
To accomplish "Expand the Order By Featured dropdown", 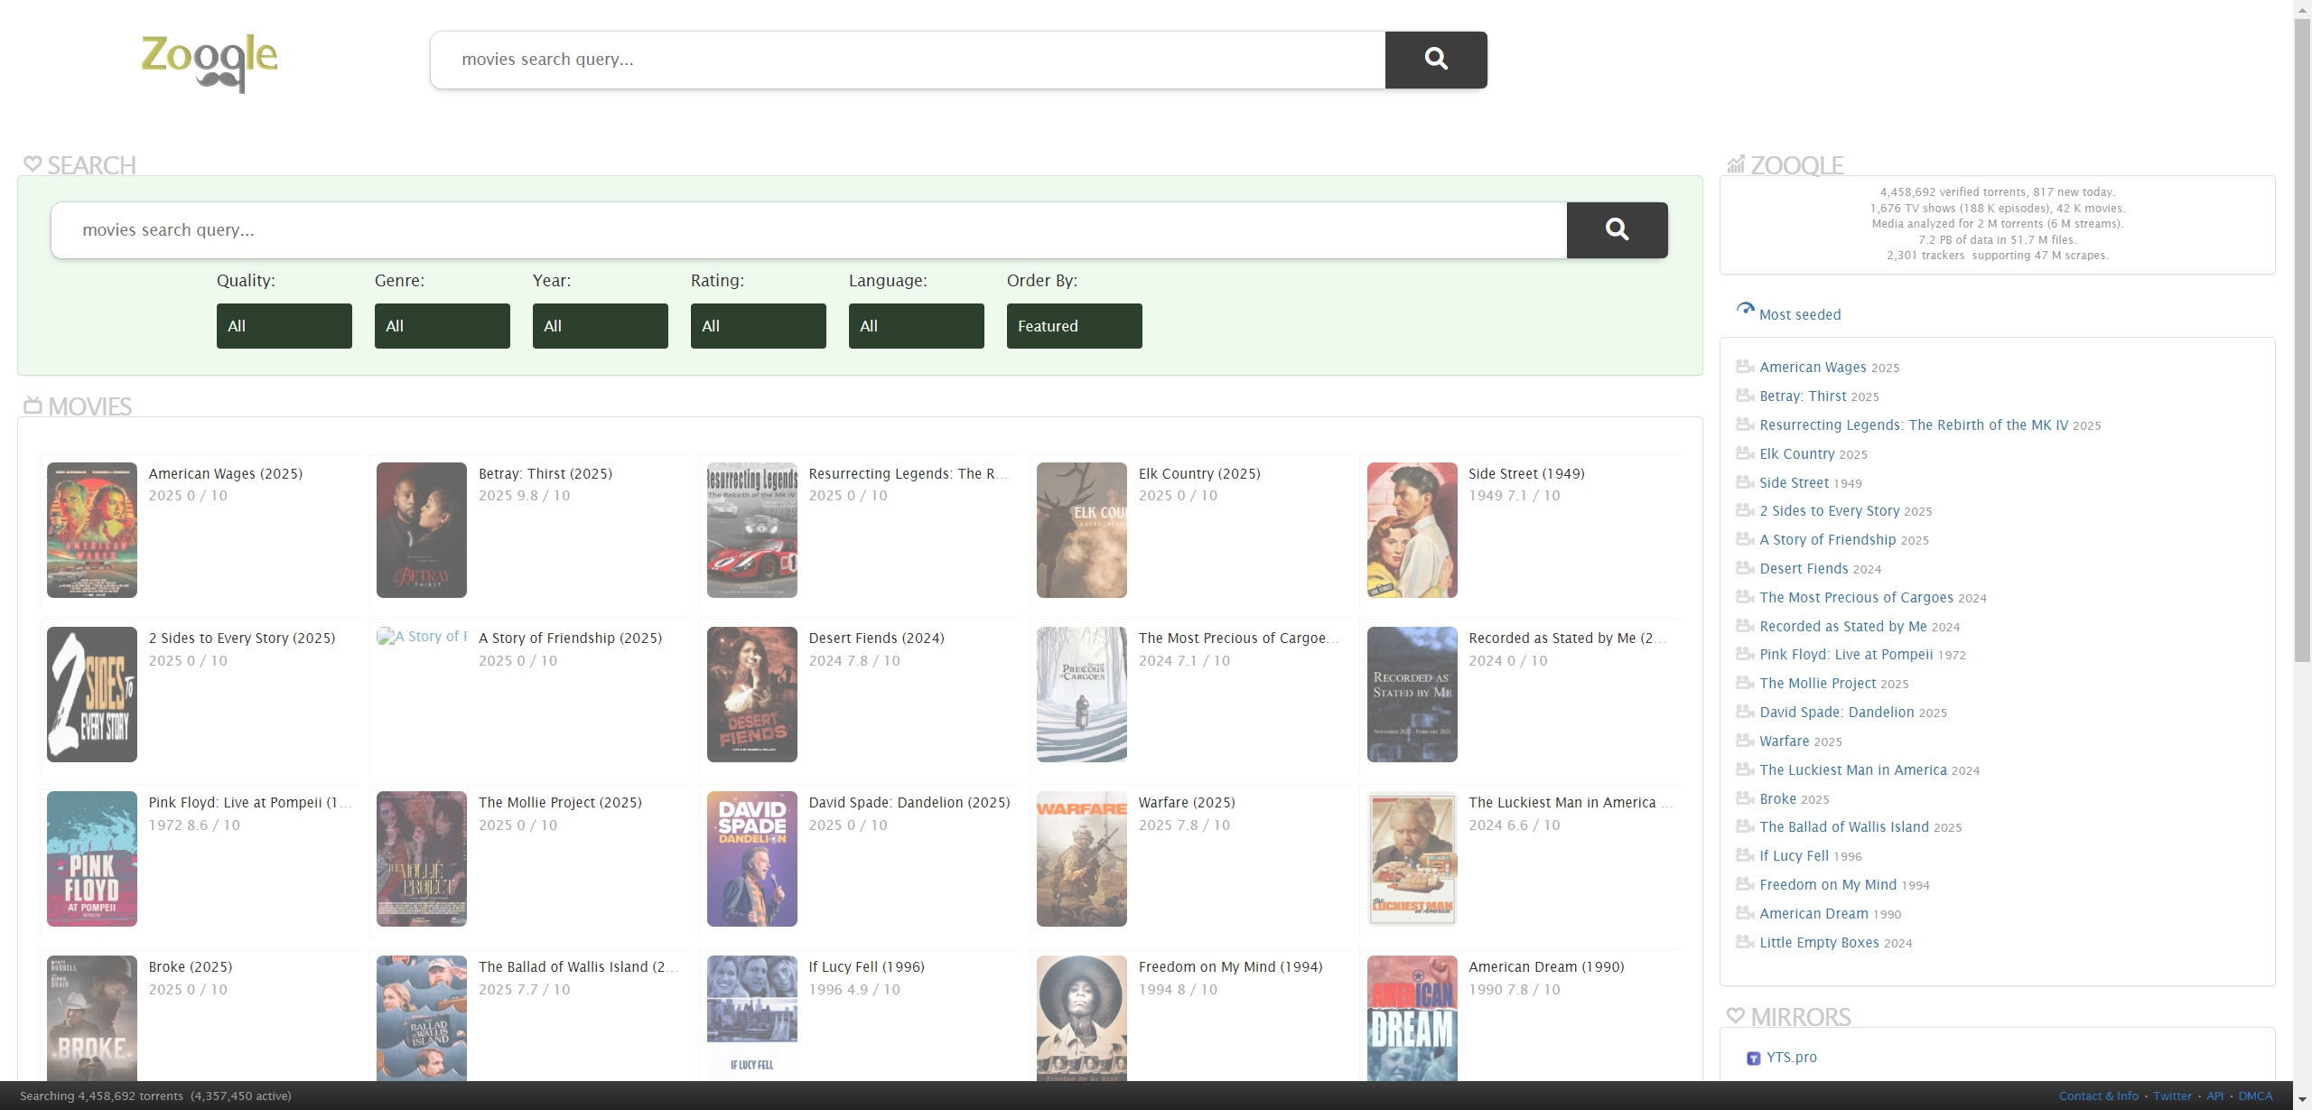I will point(1074,326).
